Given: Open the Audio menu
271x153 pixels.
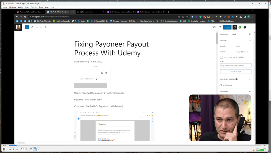Looking at the screenshot, I should point(20,7).
